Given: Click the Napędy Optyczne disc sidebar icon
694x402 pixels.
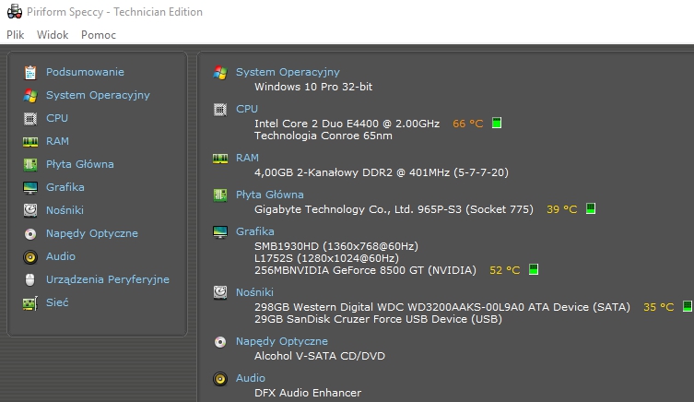Looking at the screenshot, I should pos(30,234).
